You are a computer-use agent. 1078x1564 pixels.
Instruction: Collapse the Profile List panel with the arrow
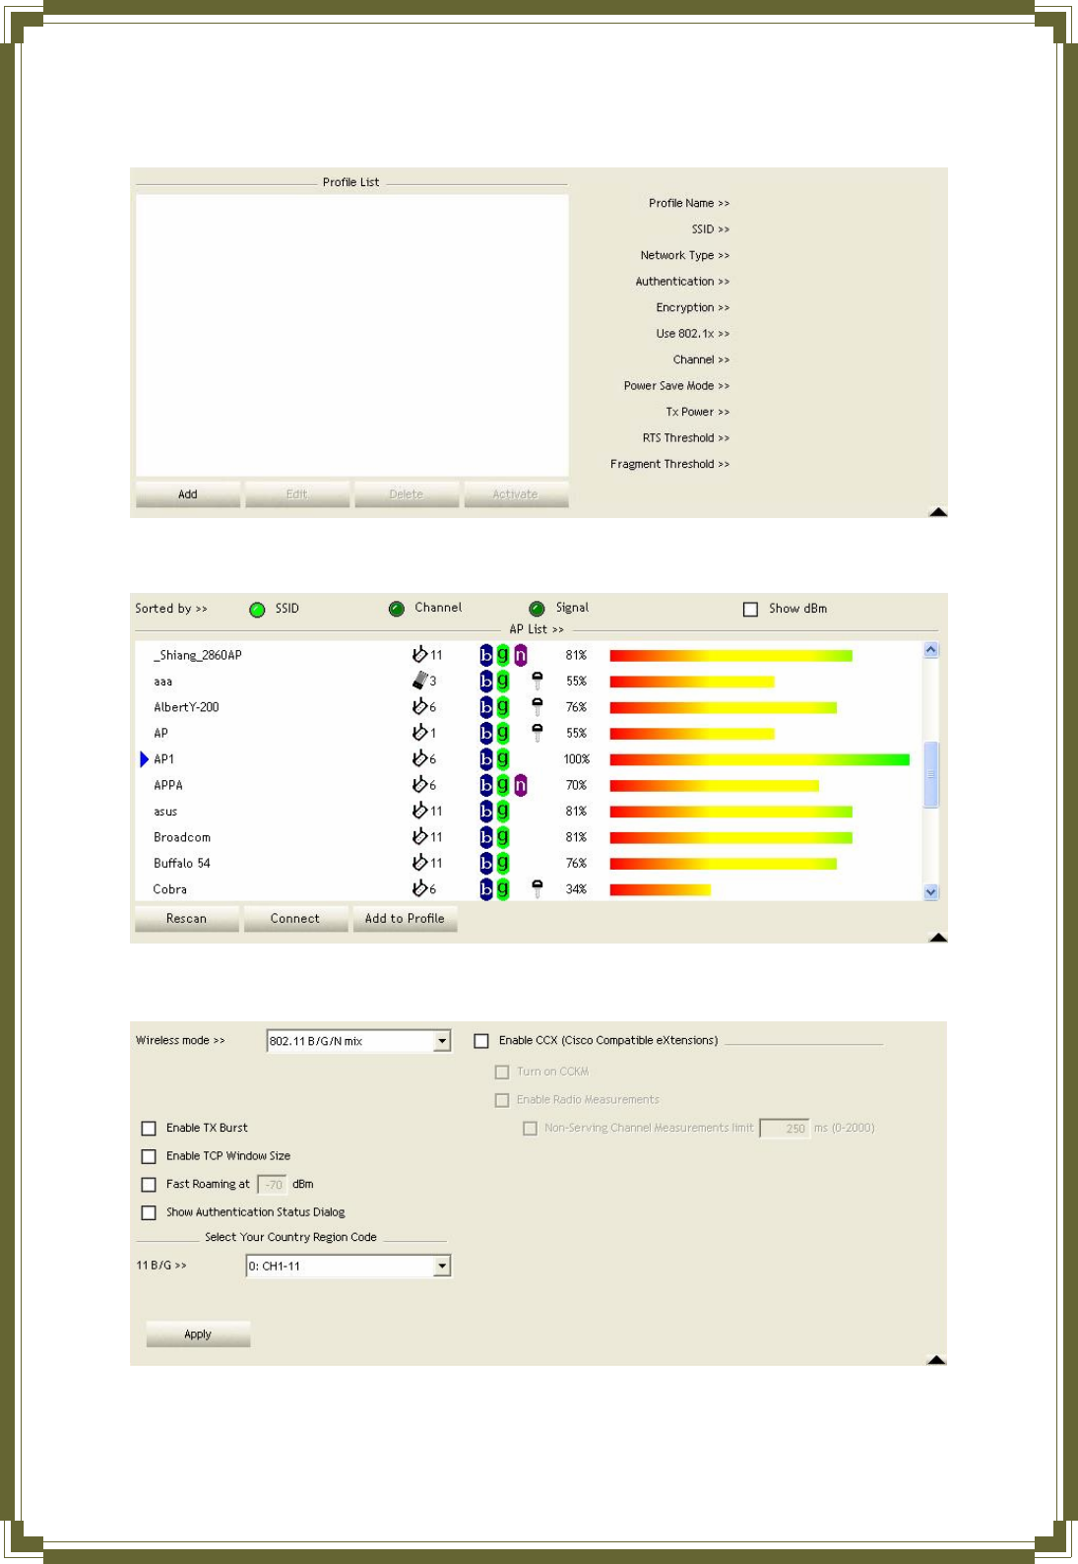click(x=938, y=511)
